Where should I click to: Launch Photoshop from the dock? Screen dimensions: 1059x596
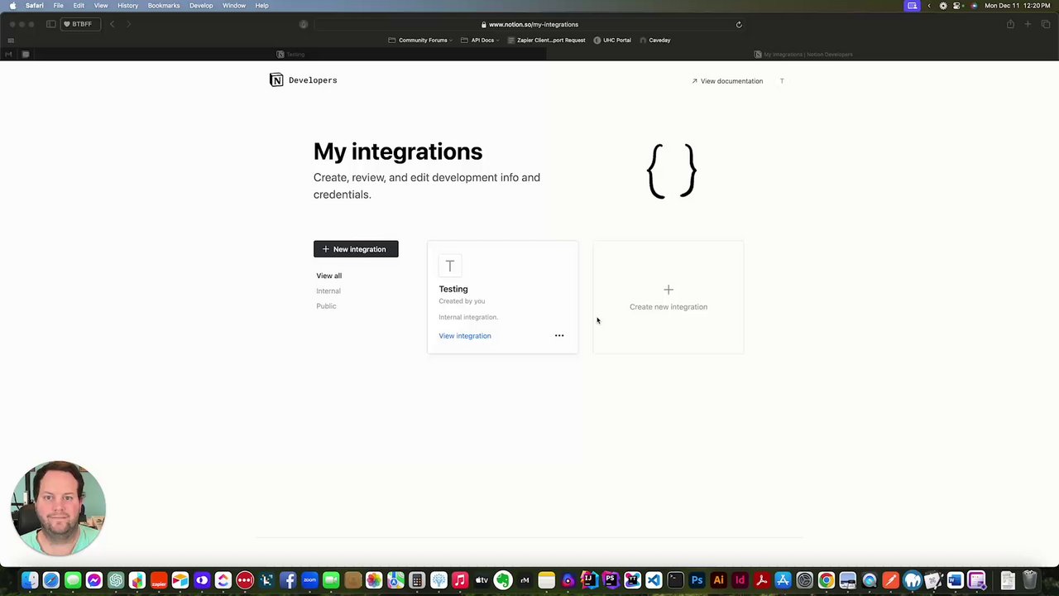coord(697,580)
